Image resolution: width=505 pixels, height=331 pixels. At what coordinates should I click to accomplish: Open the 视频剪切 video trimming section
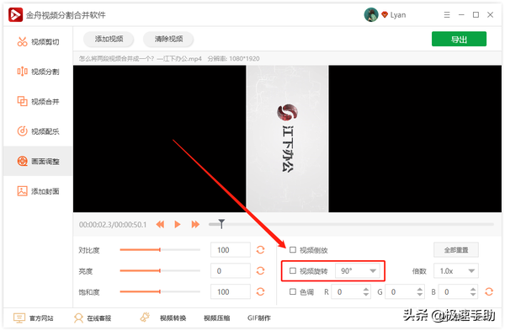38,42
